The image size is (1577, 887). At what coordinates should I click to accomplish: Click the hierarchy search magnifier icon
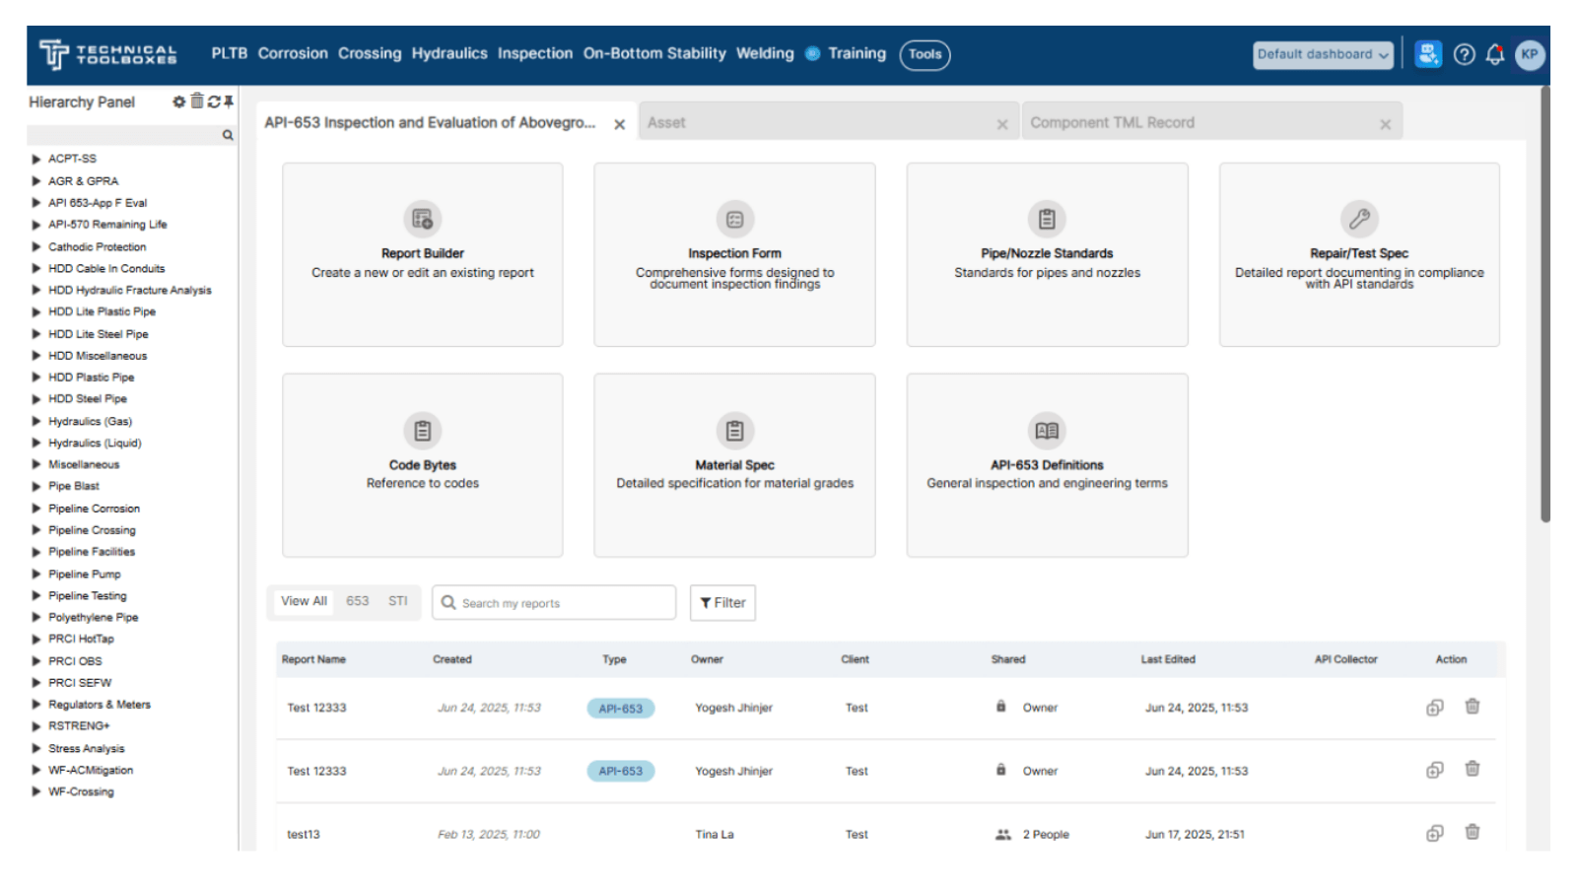pos(228,135)
